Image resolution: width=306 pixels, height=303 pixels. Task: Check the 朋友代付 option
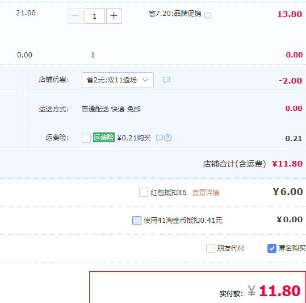click(x=211, y=248)
